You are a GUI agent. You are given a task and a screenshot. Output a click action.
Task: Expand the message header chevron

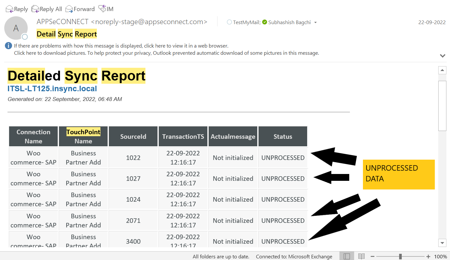(442, 56)
